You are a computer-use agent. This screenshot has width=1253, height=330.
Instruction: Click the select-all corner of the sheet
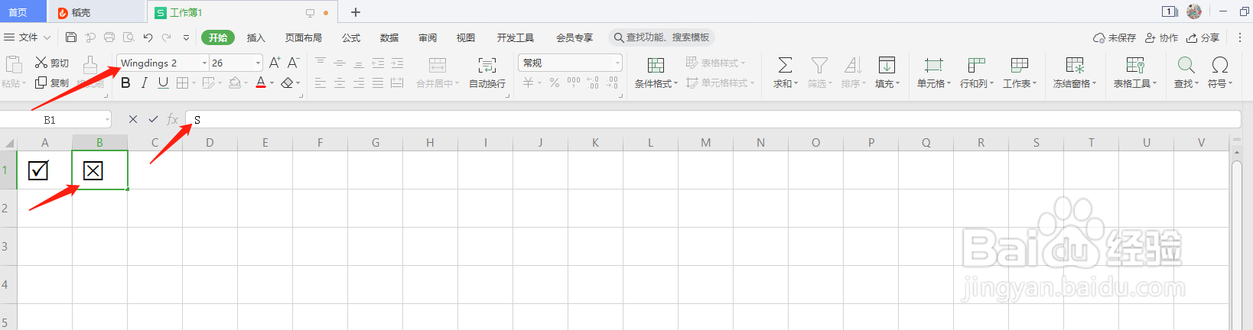(x=8, y=143)
